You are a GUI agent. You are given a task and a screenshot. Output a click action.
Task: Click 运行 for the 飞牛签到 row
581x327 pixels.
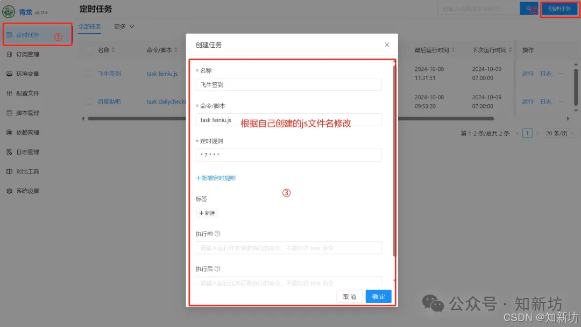528,74
